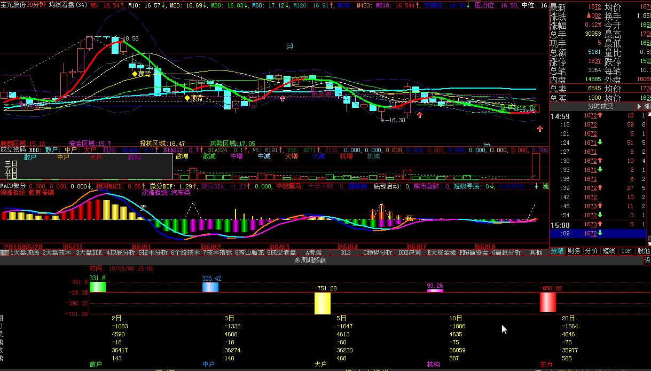
Task: Click the 成交密码 indicator label
Action: click(x=13, y=150)
